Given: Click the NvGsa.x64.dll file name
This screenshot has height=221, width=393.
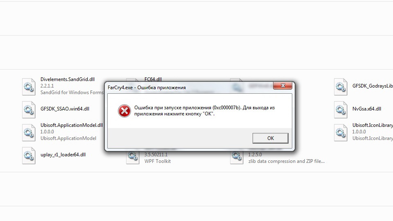Looking at the screenshot, I should tap(367, 109).
